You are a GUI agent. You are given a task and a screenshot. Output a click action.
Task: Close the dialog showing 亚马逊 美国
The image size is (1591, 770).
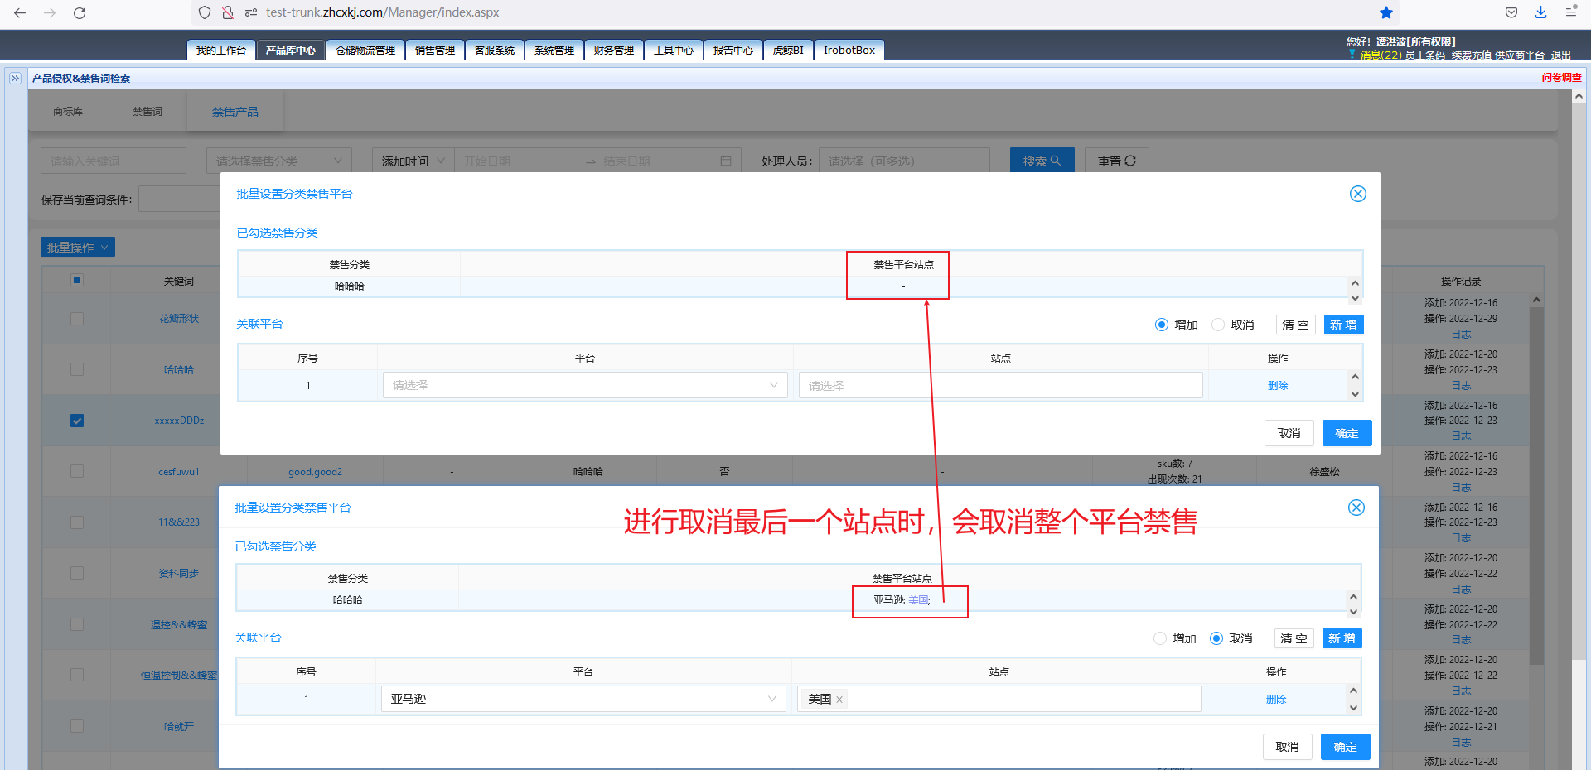(1356, 508)
